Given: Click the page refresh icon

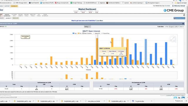Looking at the screenshot, I should pyautogui.click(x=184, y=15).
